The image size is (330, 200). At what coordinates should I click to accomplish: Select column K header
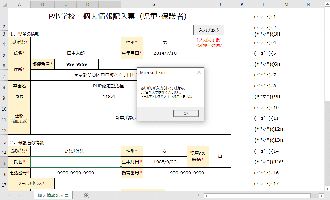click(242, 5)
